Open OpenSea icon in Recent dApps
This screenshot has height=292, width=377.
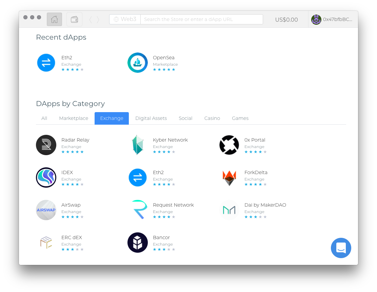point(138,63)
